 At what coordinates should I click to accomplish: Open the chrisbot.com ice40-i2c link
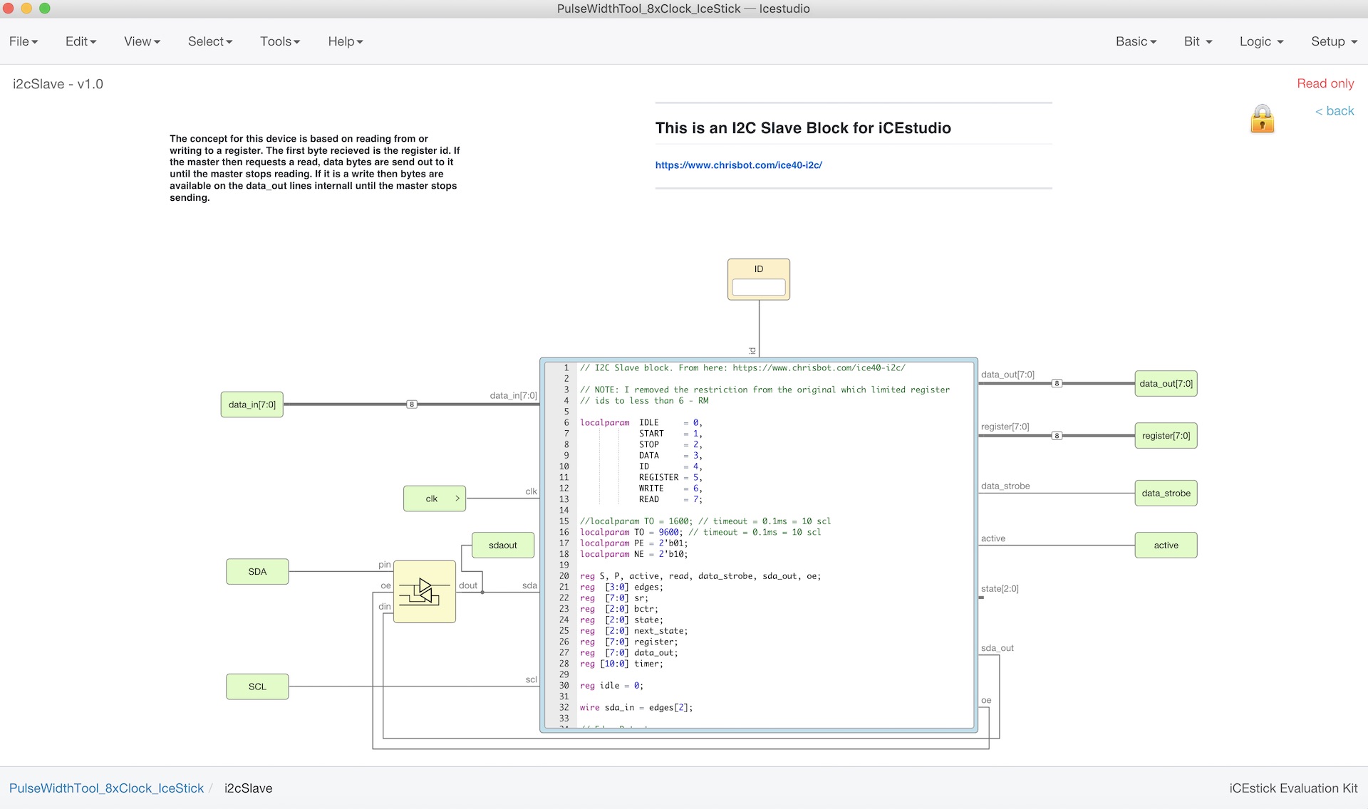click(x=738, y=165)
